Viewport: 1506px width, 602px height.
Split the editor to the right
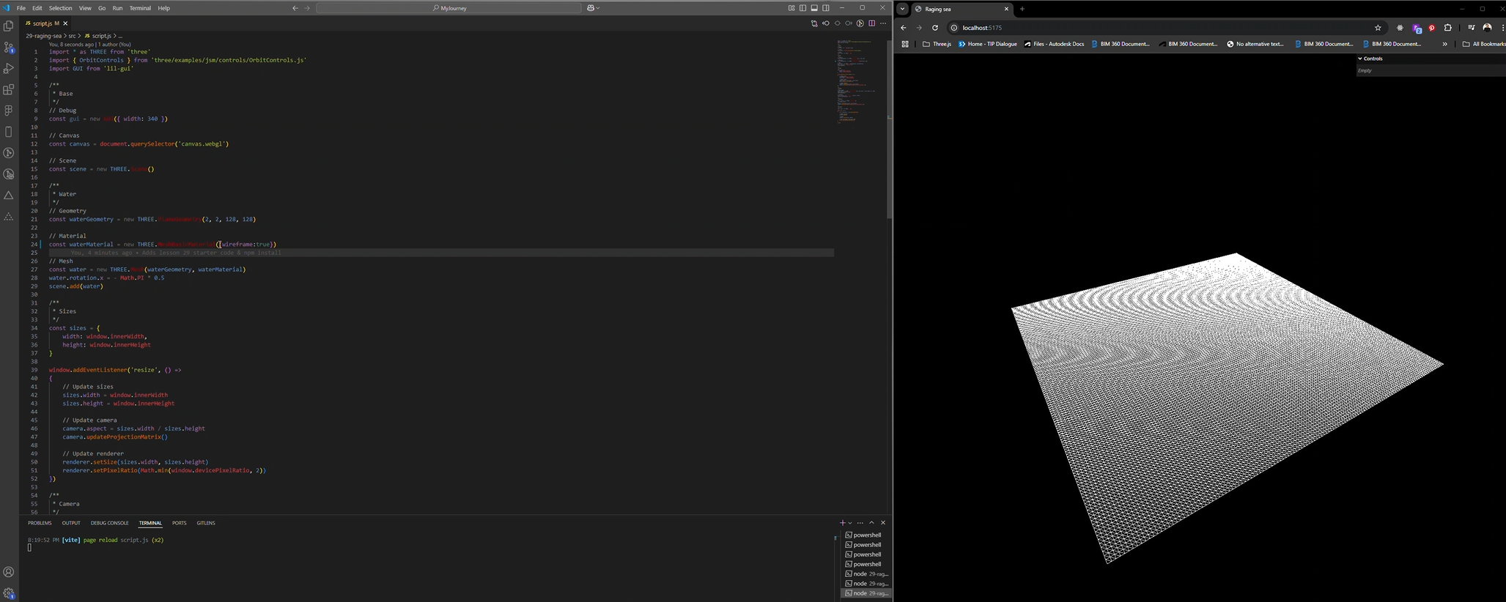871,23
